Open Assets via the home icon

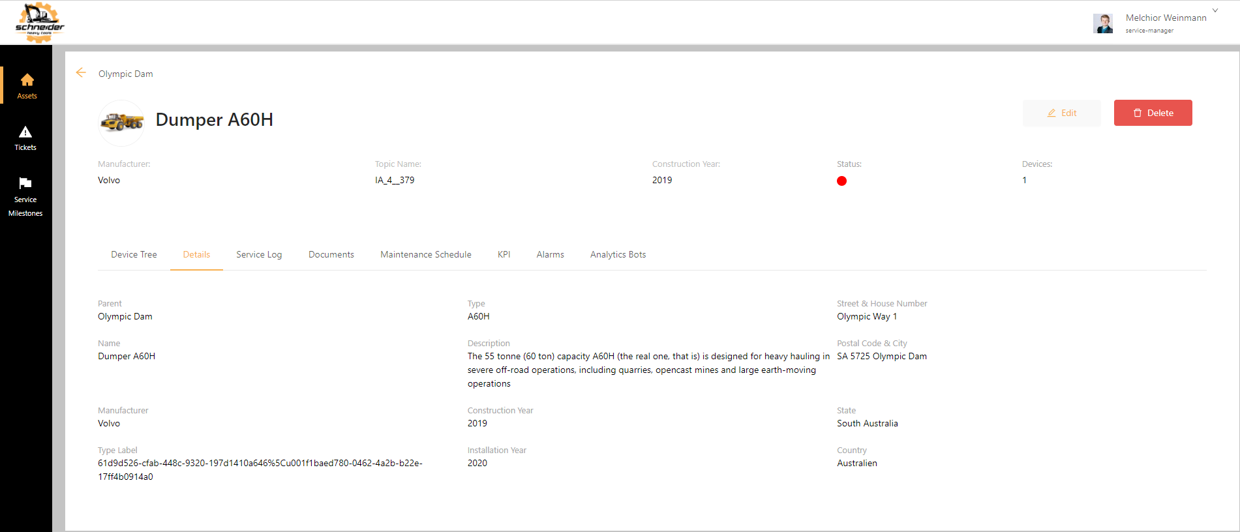click(x=27, y=80)
